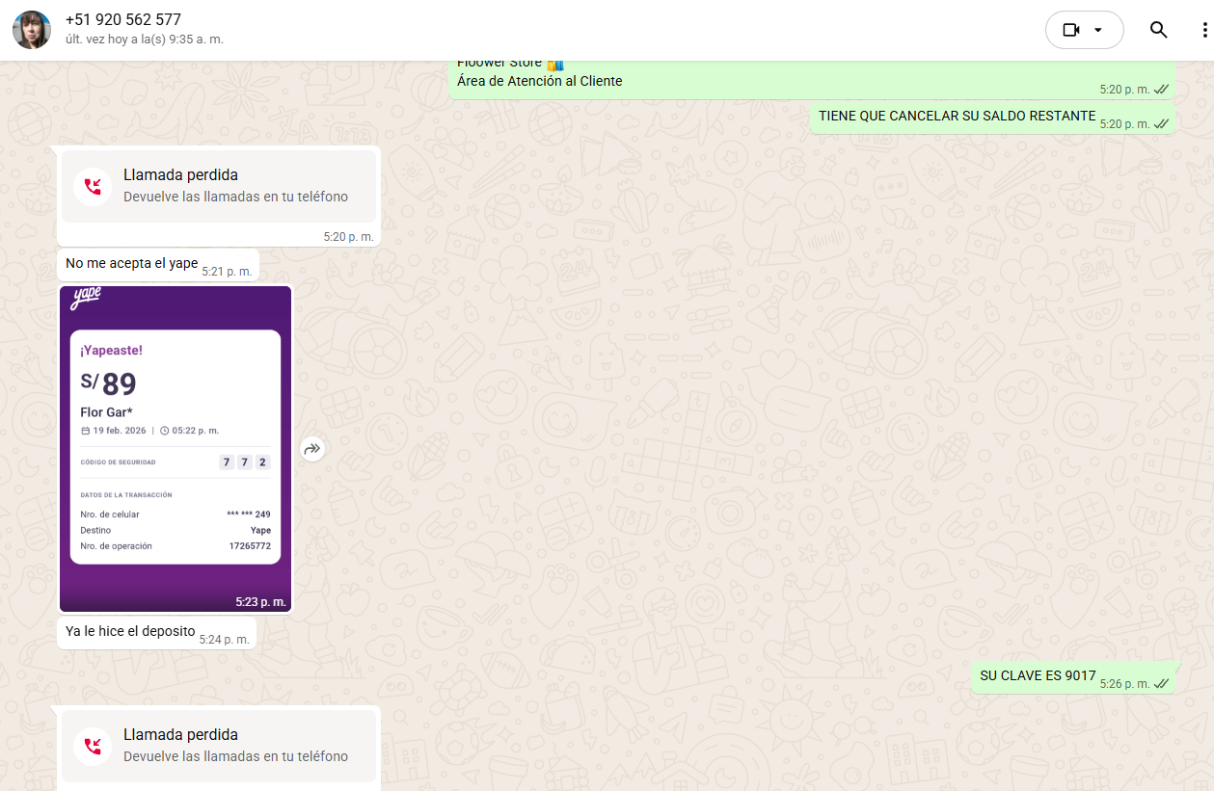Select the "No me acepta el yape" message

131,264
